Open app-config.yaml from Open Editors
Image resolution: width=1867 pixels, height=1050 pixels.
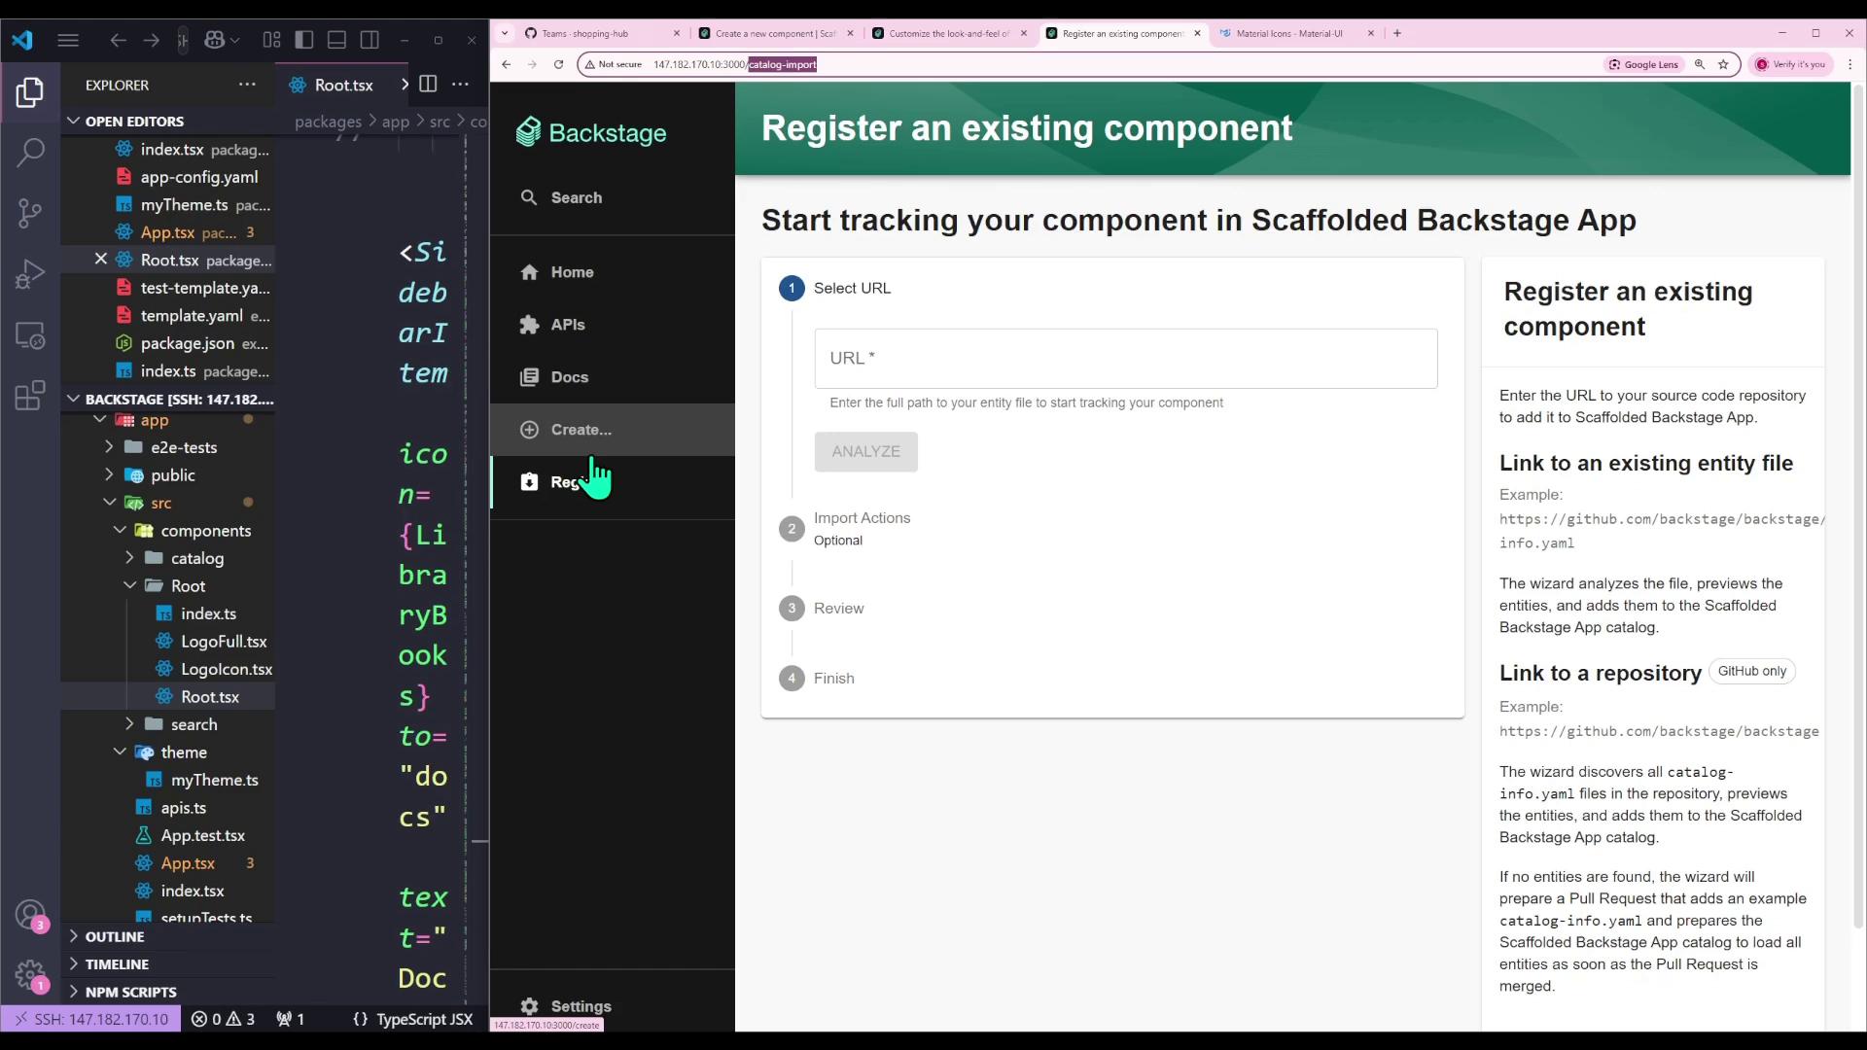(x=198, y=177)
